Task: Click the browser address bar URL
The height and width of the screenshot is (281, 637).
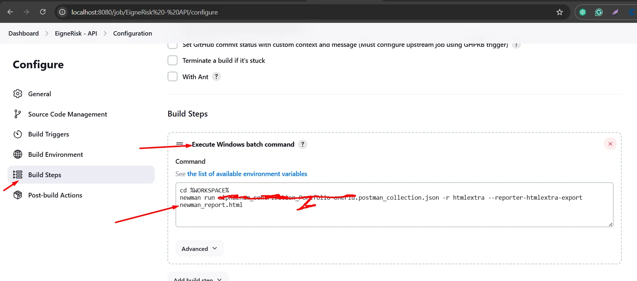Action: 145,12
